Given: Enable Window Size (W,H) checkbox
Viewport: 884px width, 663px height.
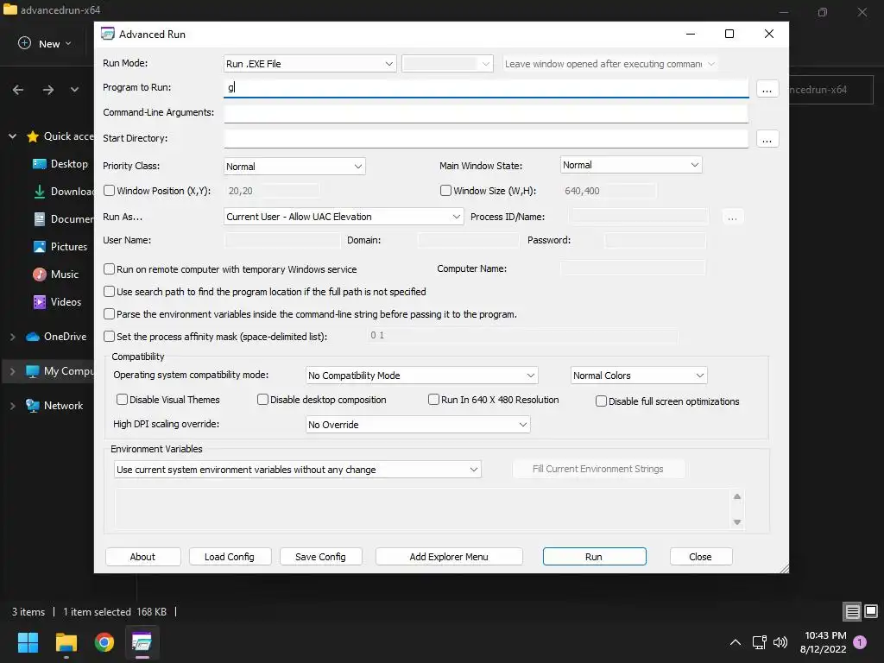Looking at the screenshot, I should point(446,191).
